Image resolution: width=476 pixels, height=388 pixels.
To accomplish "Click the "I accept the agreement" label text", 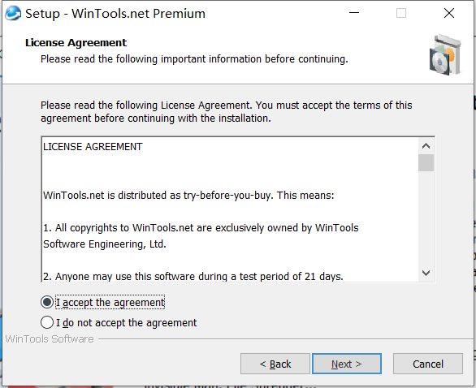I will [110, 303].
